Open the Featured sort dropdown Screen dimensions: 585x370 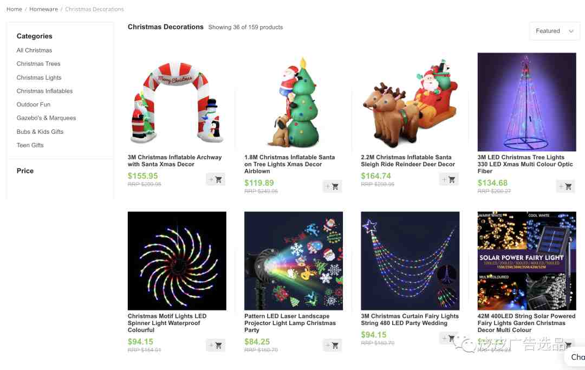pos(555,31)
